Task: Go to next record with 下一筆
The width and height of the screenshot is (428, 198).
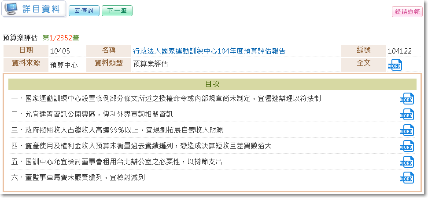Action: coord(117,11)
